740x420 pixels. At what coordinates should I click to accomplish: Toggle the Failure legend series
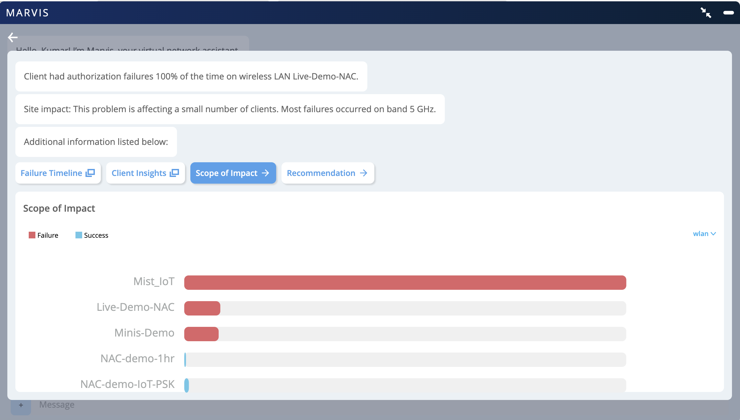[43, 235]
